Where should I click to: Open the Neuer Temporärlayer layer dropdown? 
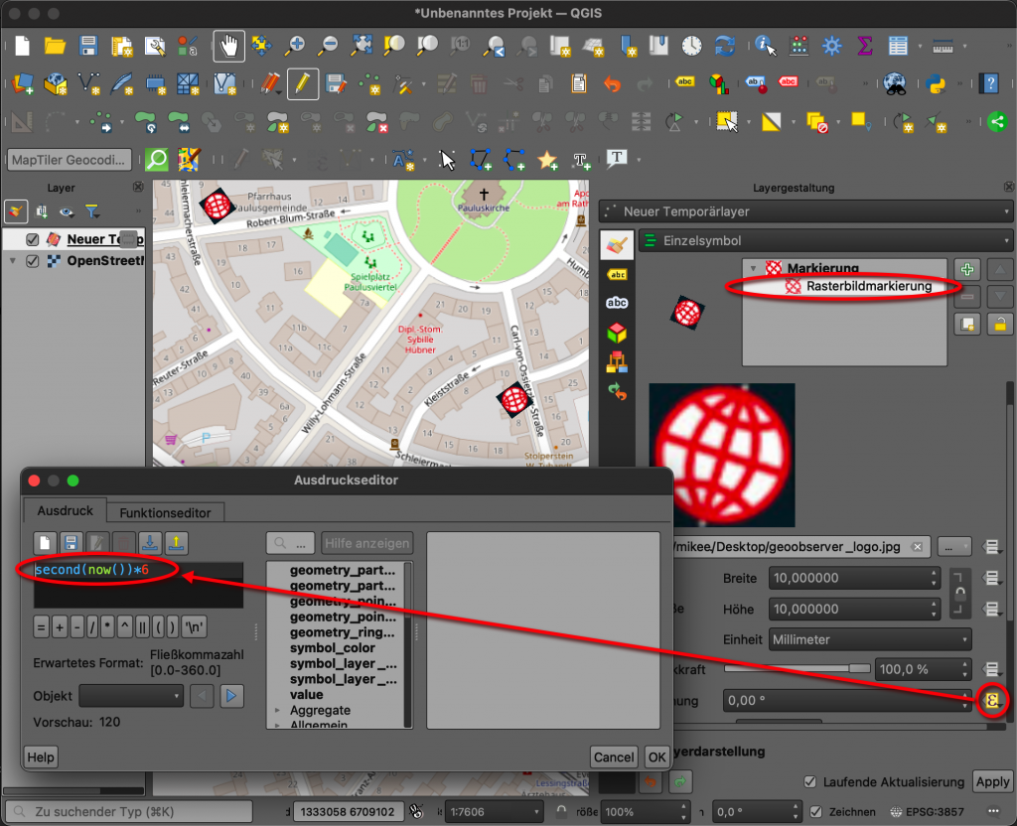tap(804, 211)
